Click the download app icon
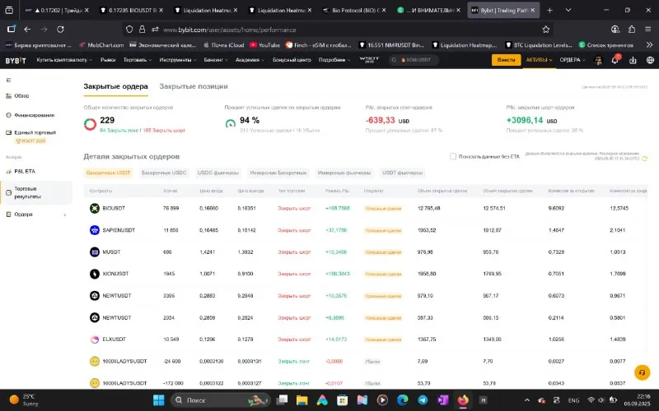The image size is (659, 411). click(x=633, y=60)
